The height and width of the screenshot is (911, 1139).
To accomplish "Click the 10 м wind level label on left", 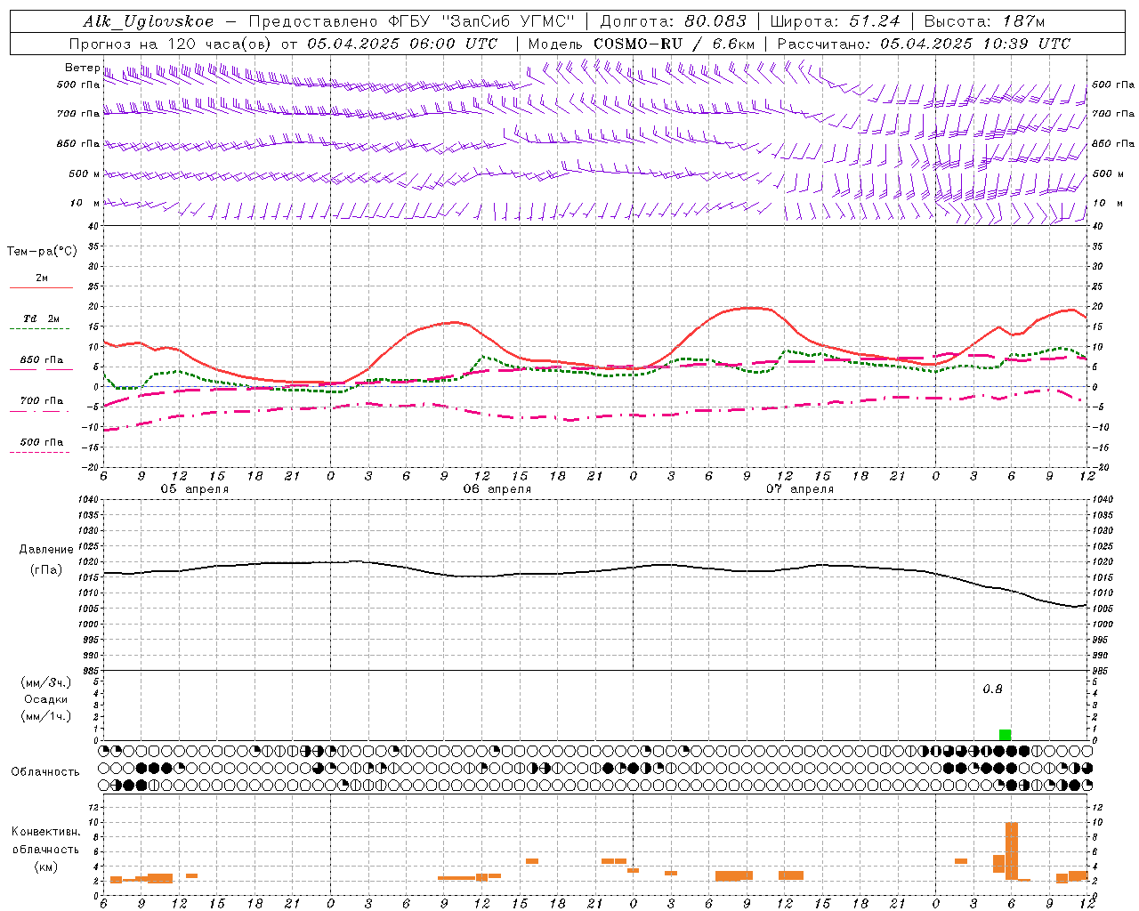I will 85,203.
